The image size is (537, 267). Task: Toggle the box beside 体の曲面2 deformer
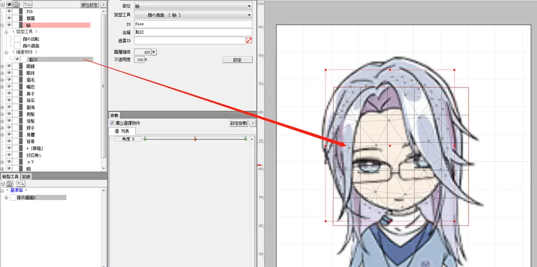click(13, 198)
